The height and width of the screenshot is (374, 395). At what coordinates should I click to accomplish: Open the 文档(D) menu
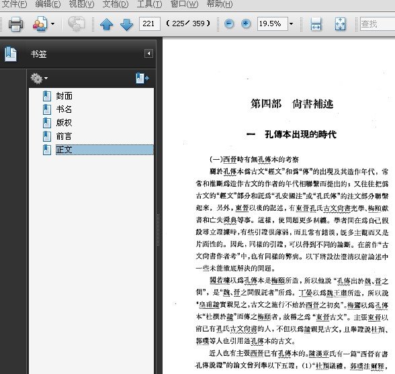116,4
